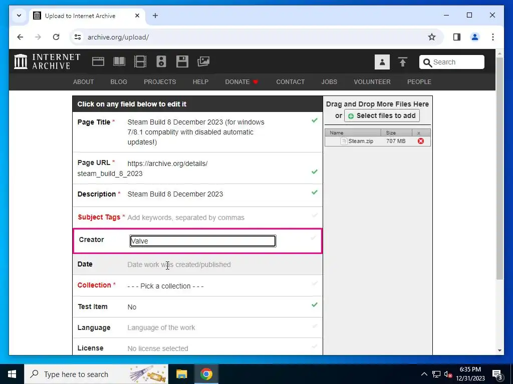Click the Windows taskbar search box

tap(96, 374)
